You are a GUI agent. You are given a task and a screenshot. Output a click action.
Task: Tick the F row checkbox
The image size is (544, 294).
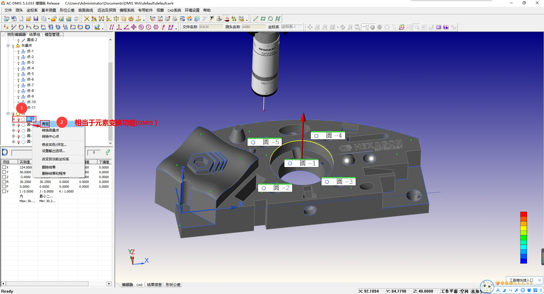point(4,186)
